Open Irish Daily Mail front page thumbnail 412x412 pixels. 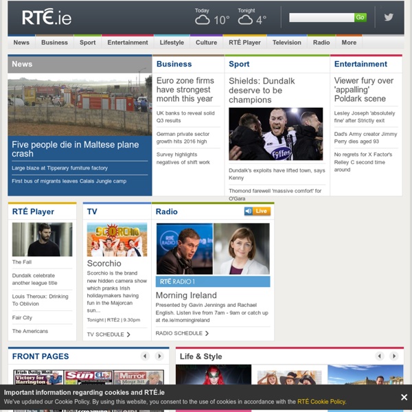(x=38, y=377)
